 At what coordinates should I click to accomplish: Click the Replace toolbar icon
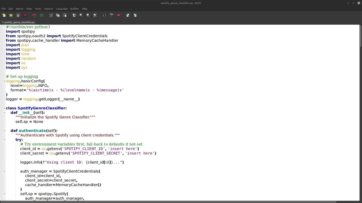point(95,15)
